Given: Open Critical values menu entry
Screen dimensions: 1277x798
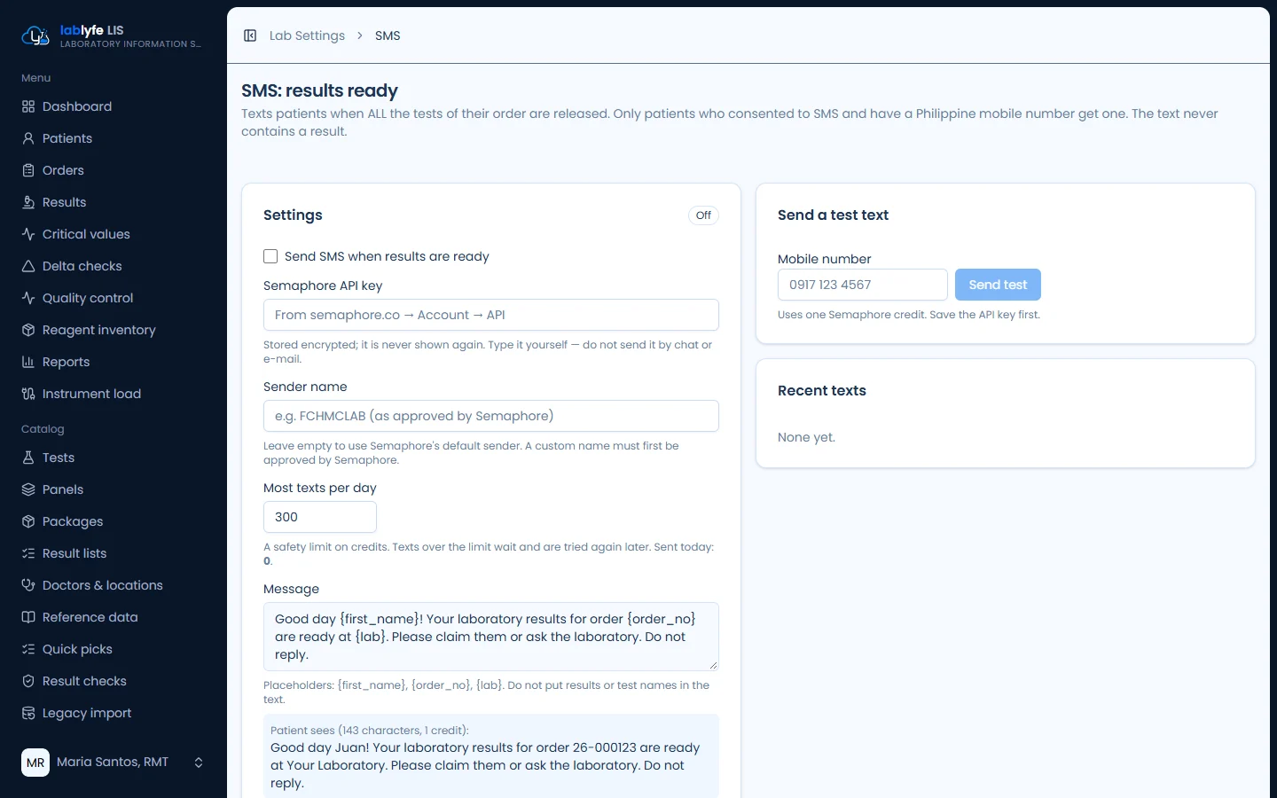Looking at the screenshot, I should tap(114, 234).
